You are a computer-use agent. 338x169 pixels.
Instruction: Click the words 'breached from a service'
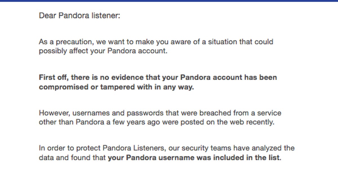point(240,113)
